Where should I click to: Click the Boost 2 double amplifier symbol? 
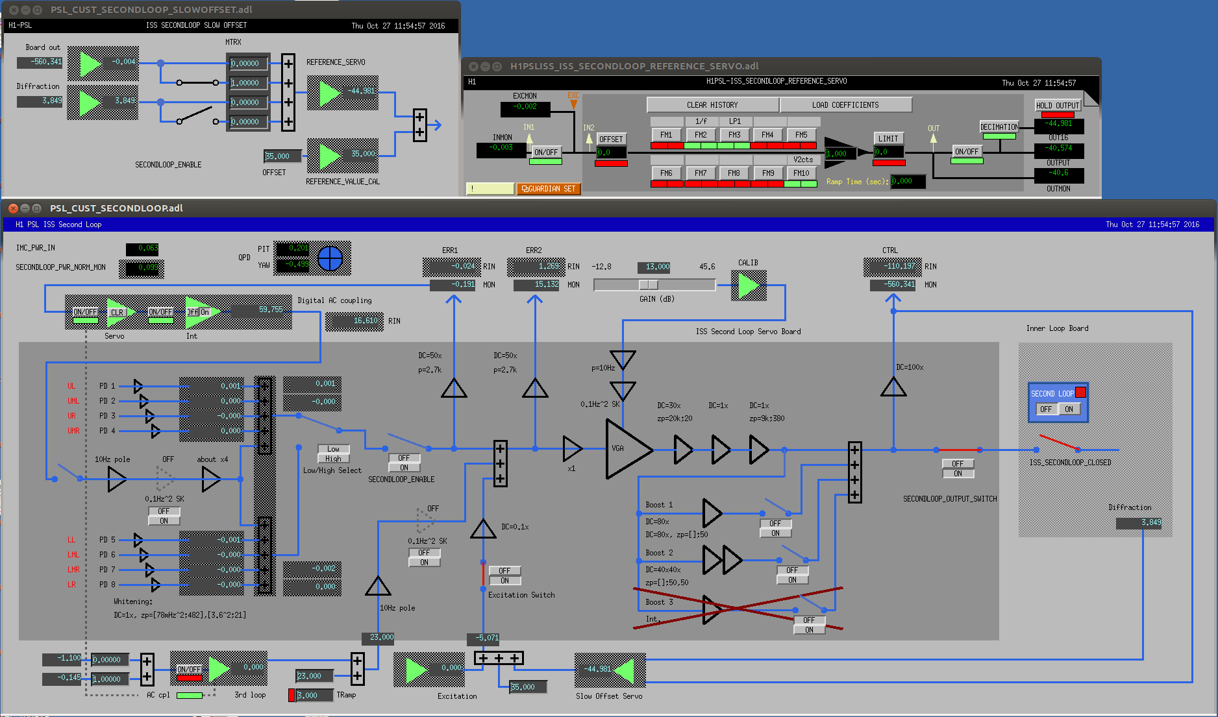pyautogui.click(x=723, y=560)
